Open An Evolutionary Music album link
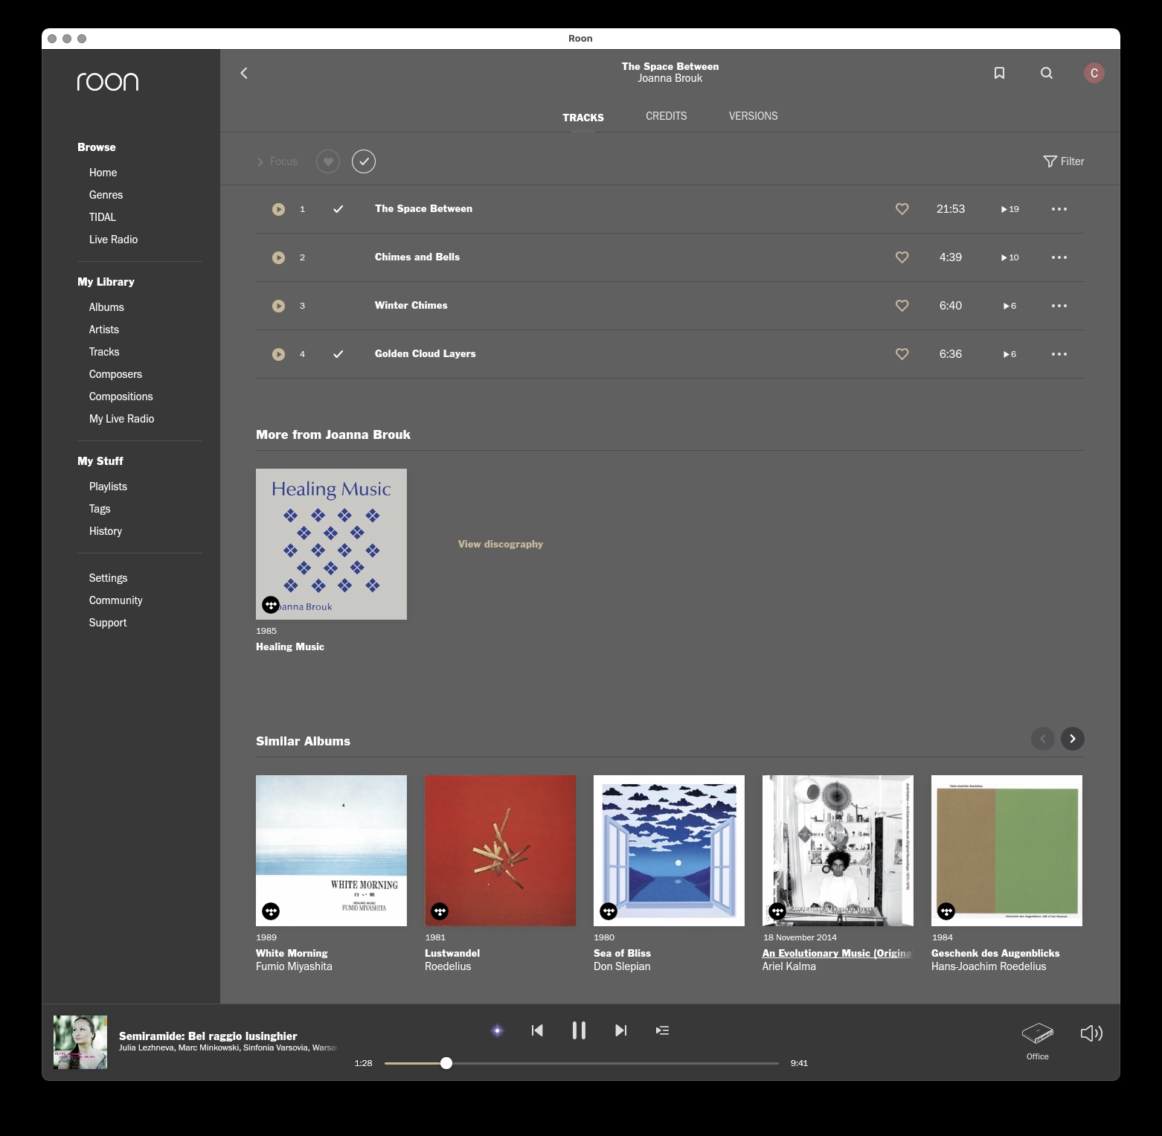 (x=837, y=953)
